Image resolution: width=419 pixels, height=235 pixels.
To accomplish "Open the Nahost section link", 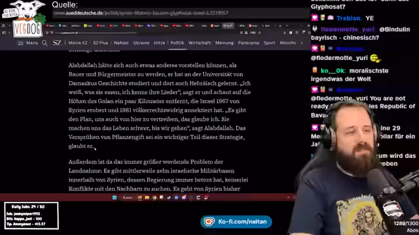I will [121, 42].
